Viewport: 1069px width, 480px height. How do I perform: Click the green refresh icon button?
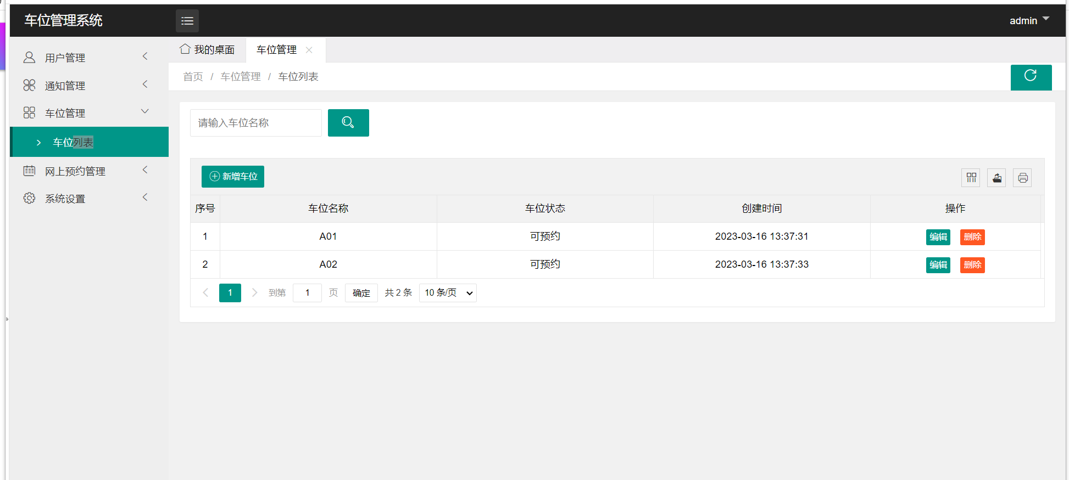[1031, 77]
